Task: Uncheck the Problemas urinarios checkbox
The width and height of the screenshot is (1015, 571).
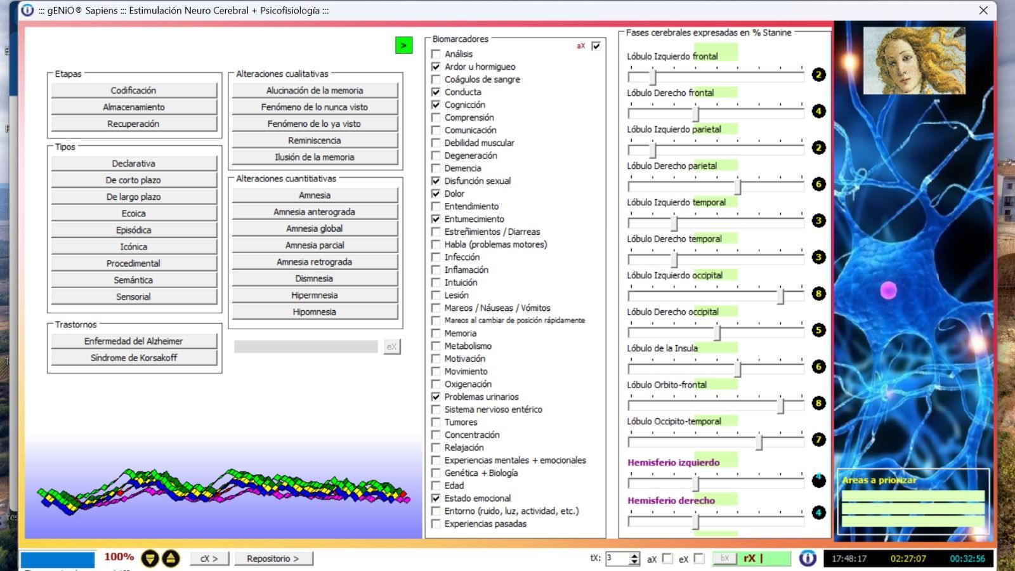Action: [x=436, y=397]
